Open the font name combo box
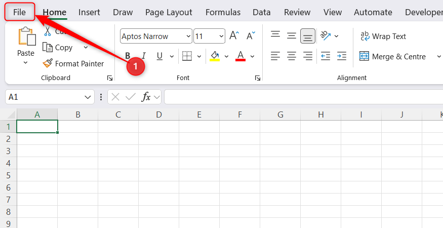Screen dimensions: 443x228 [x=156, y=36]
